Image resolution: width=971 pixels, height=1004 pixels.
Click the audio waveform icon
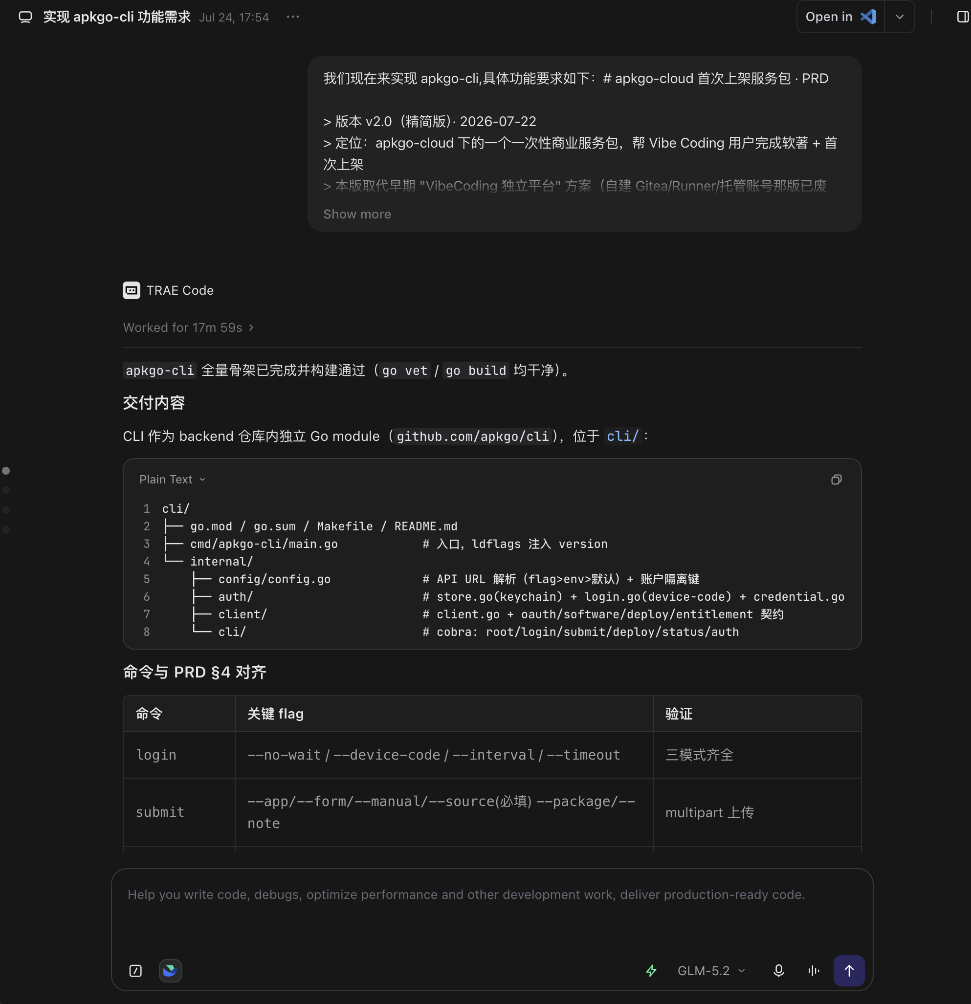(814, 971)
